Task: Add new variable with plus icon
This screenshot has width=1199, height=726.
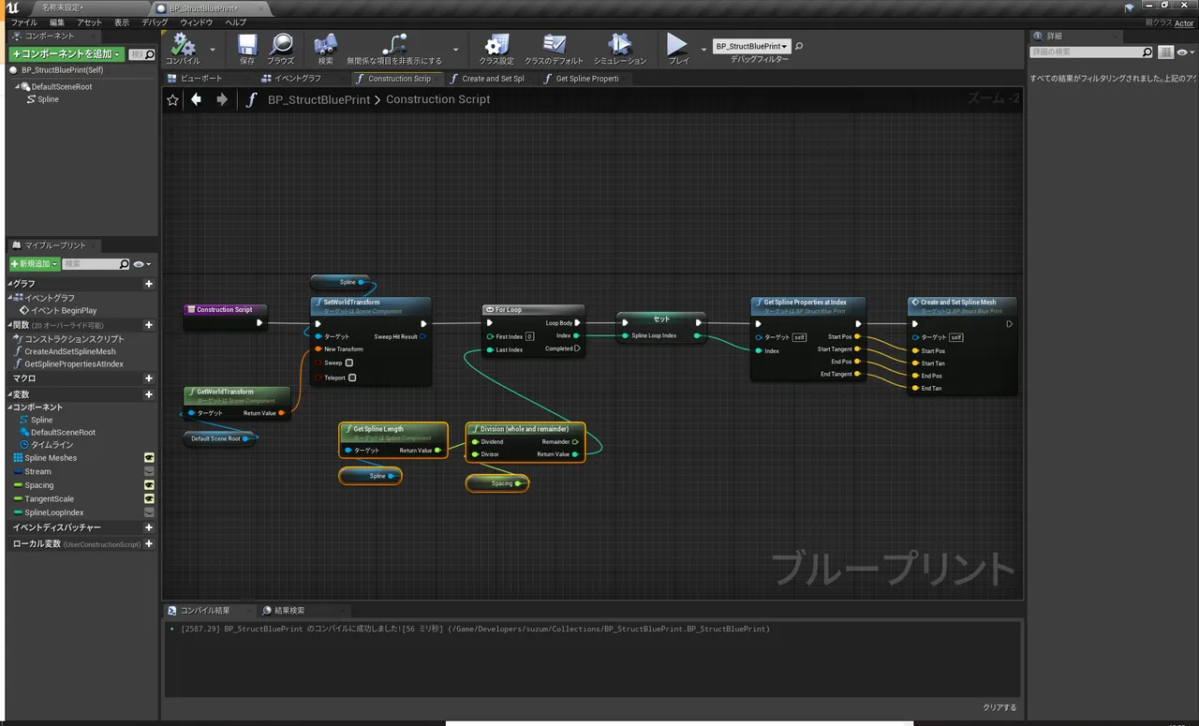Action: tap(149, 394)
